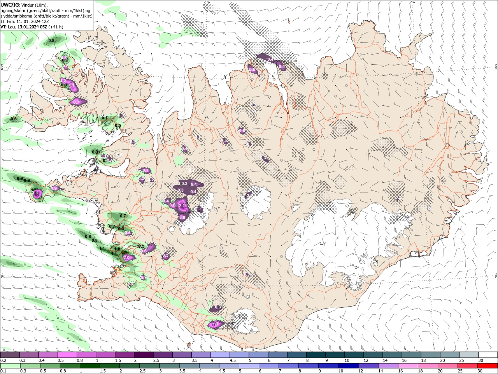Click the bottom-row dark green swatch between 1 and 1.5
498x374 pixels.
click(x=90, y=366)
